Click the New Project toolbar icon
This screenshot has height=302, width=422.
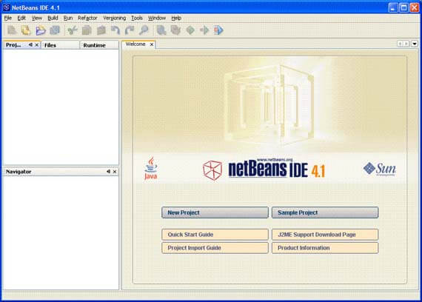click(26, 30)
